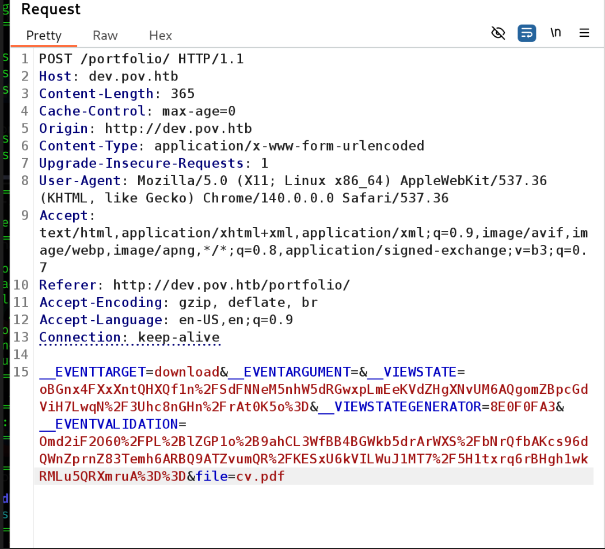
Task: Select the __VIEWSTATEGENERATOR parameter name
Action: click(x=399, y=407)
